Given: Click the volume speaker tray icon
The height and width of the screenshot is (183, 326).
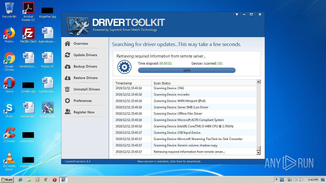Looking at the screenshot, I should pyautogui.click(x=296, y=180).
